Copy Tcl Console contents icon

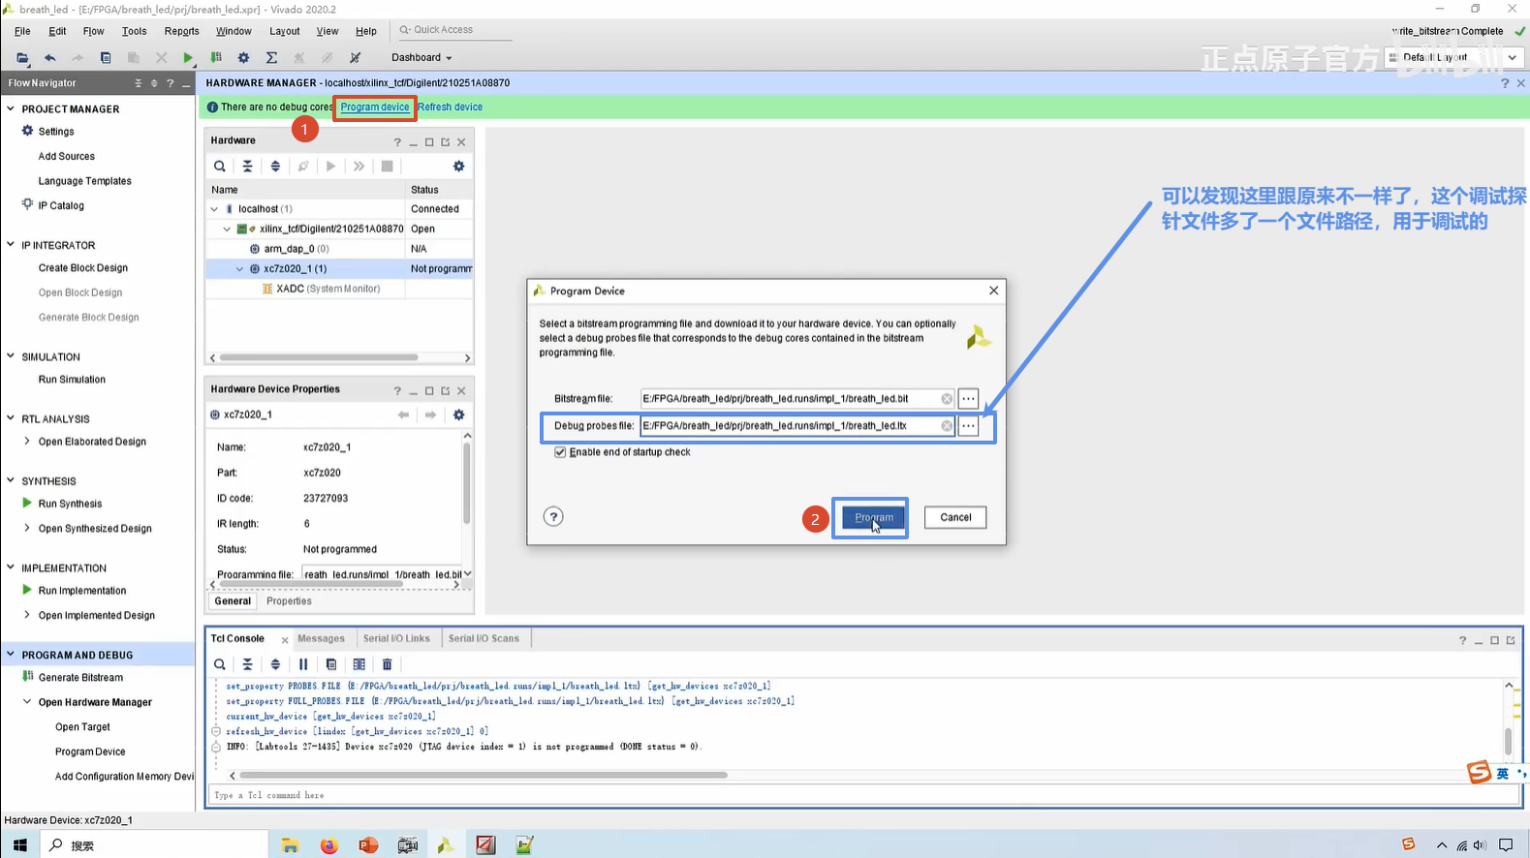331,664
